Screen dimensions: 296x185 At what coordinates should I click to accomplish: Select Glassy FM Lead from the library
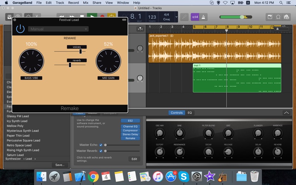pyautogui.click(x=17, y=116)
